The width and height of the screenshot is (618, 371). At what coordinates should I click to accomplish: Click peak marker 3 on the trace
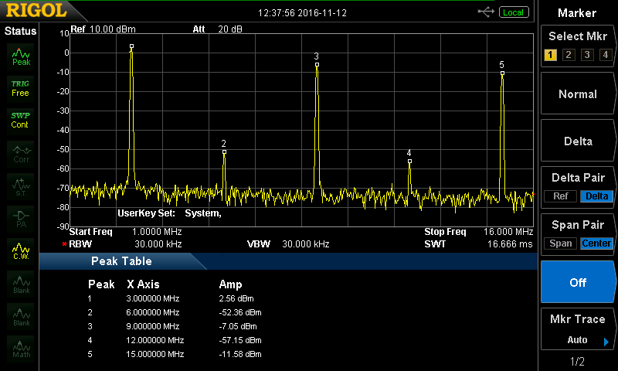pos(317,65)
